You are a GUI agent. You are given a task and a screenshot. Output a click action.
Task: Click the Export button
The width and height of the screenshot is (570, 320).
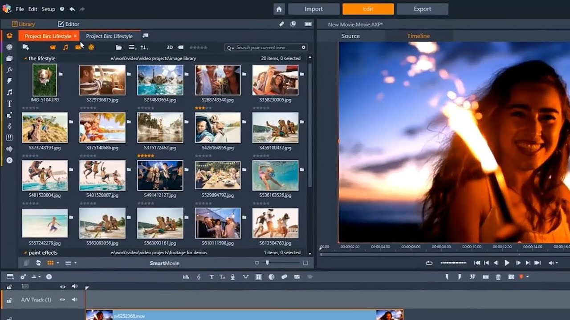422,9
